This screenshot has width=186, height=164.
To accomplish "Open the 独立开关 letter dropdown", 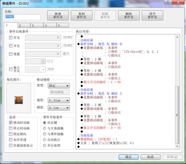I will [36, 69].
